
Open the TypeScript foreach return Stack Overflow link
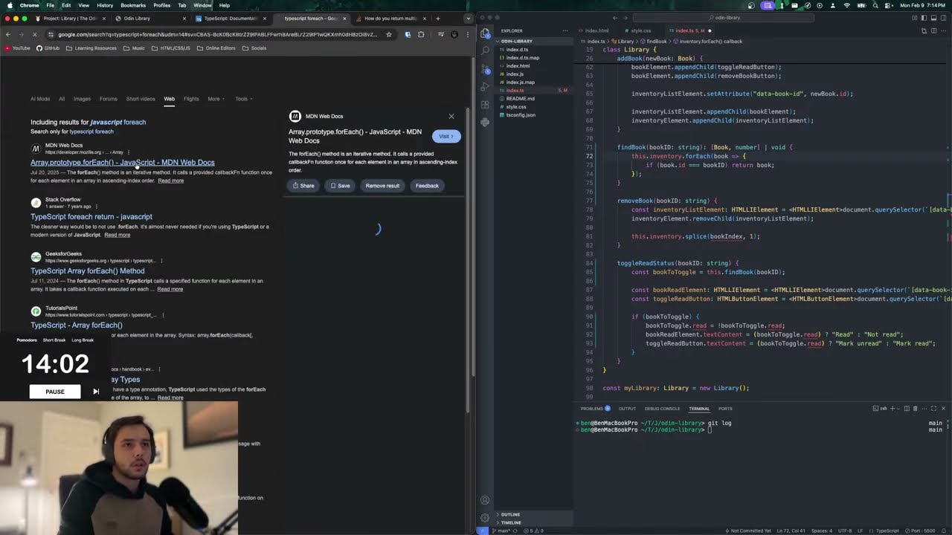tap(91, 216)
